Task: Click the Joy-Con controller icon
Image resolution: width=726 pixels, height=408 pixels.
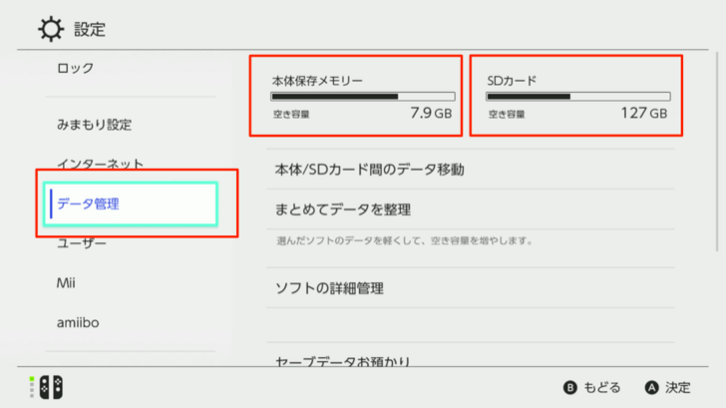Action: coord(49,387)
